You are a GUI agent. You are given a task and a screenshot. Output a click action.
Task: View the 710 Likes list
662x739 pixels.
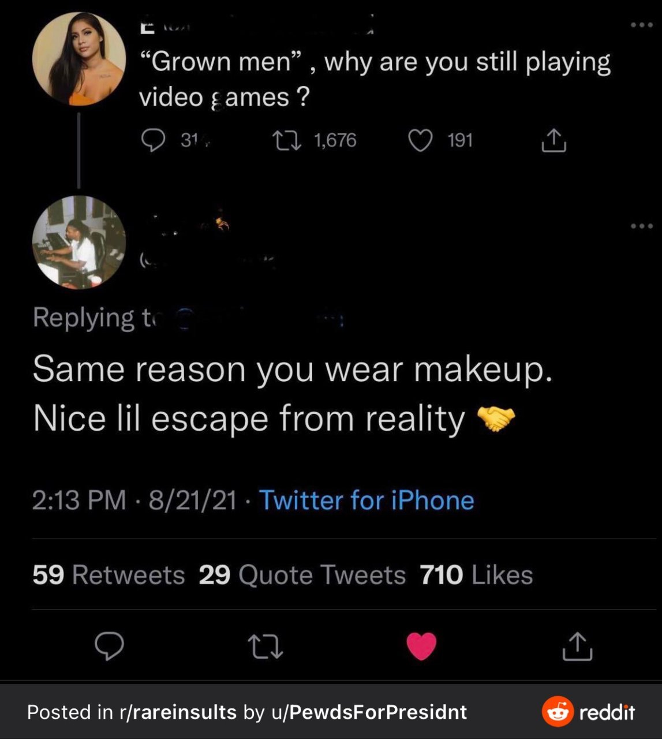476,574
